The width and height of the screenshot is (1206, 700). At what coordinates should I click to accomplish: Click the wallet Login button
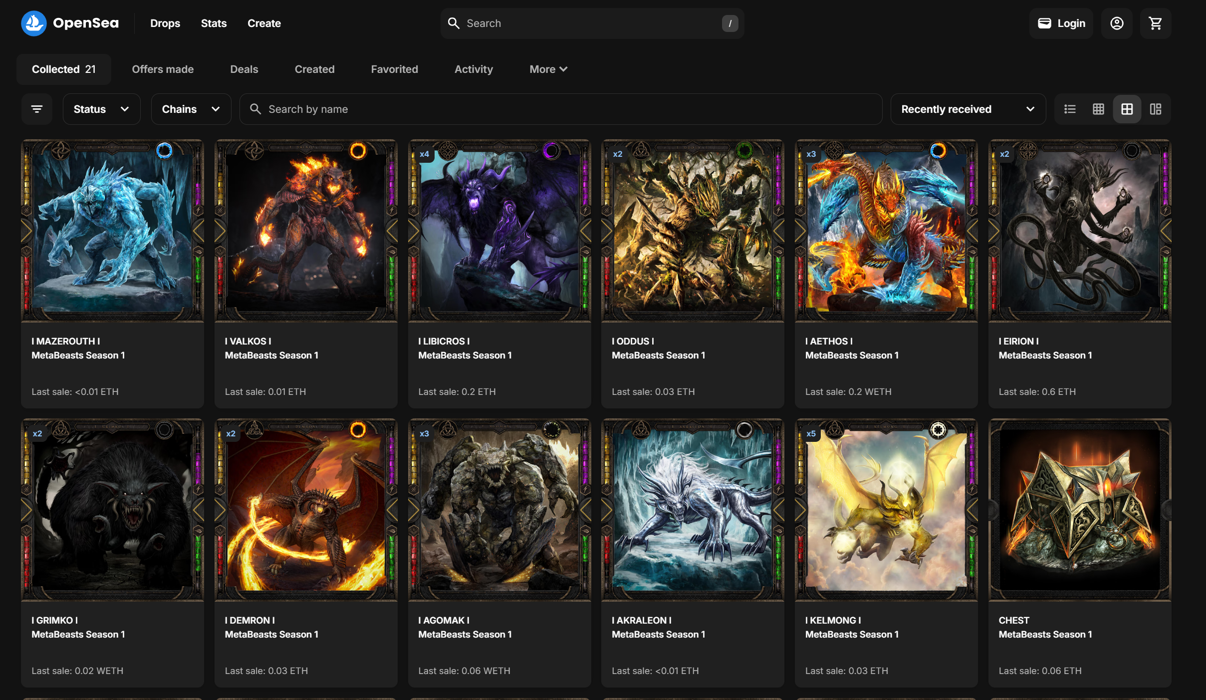click(x=1061, y=23)
